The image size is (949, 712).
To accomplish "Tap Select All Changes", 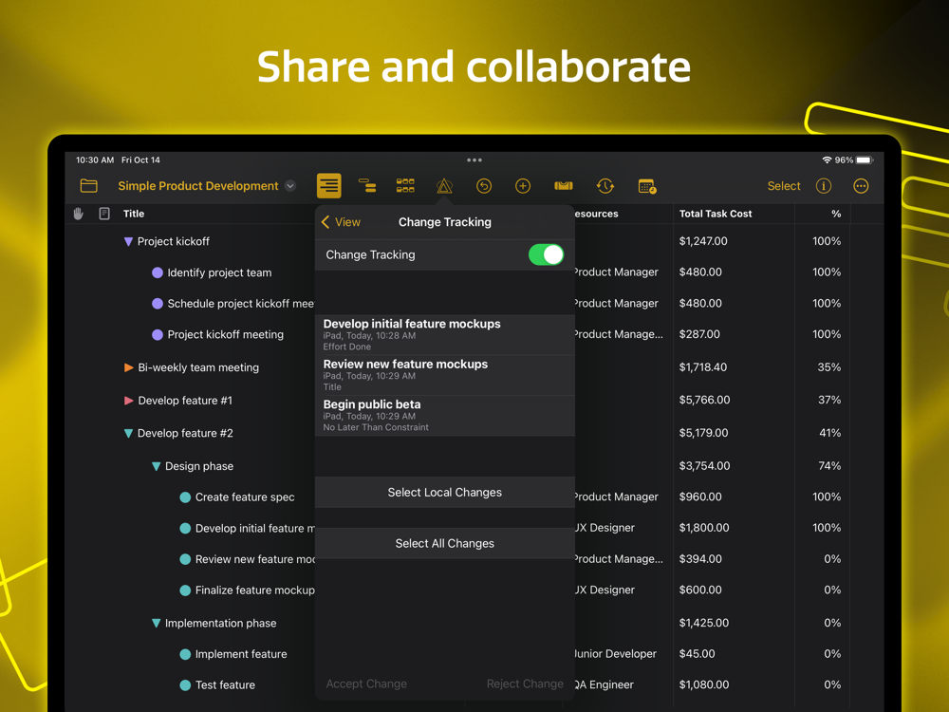I will (x=445, y=544).
